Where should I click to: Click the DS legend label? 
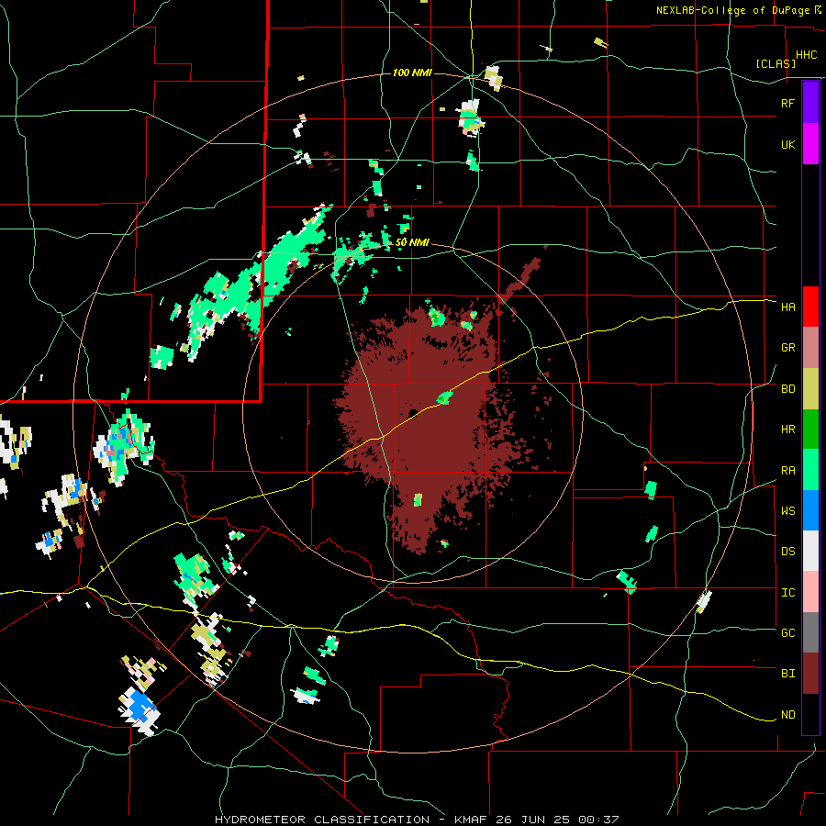pyautogui.click(x=787, y=551)
